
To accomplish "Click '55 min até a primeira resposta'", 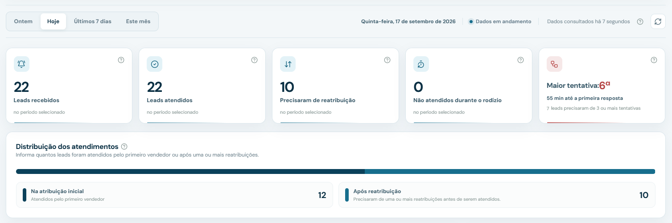I will tap(585, 98).
